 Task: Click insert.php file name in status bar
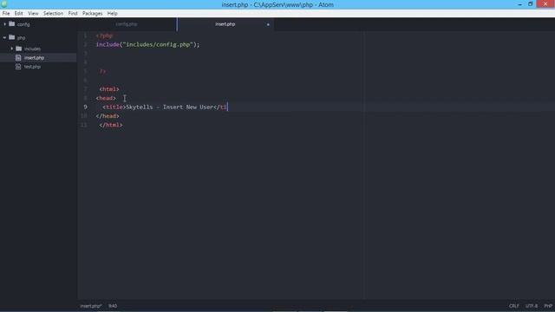[91, 306]
